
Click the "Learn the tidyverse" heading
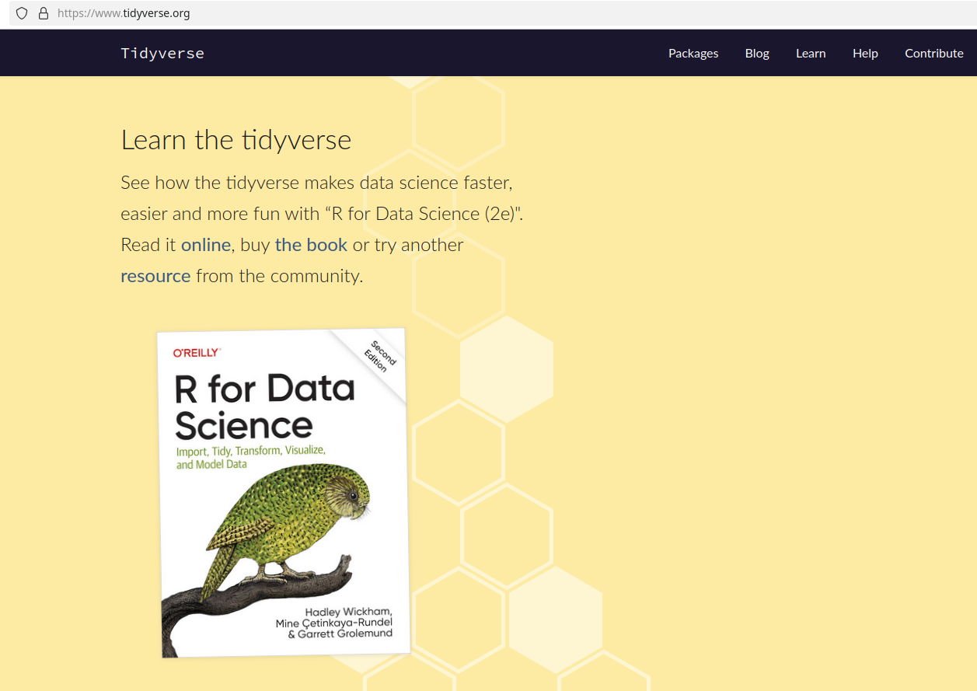[236, 140]
